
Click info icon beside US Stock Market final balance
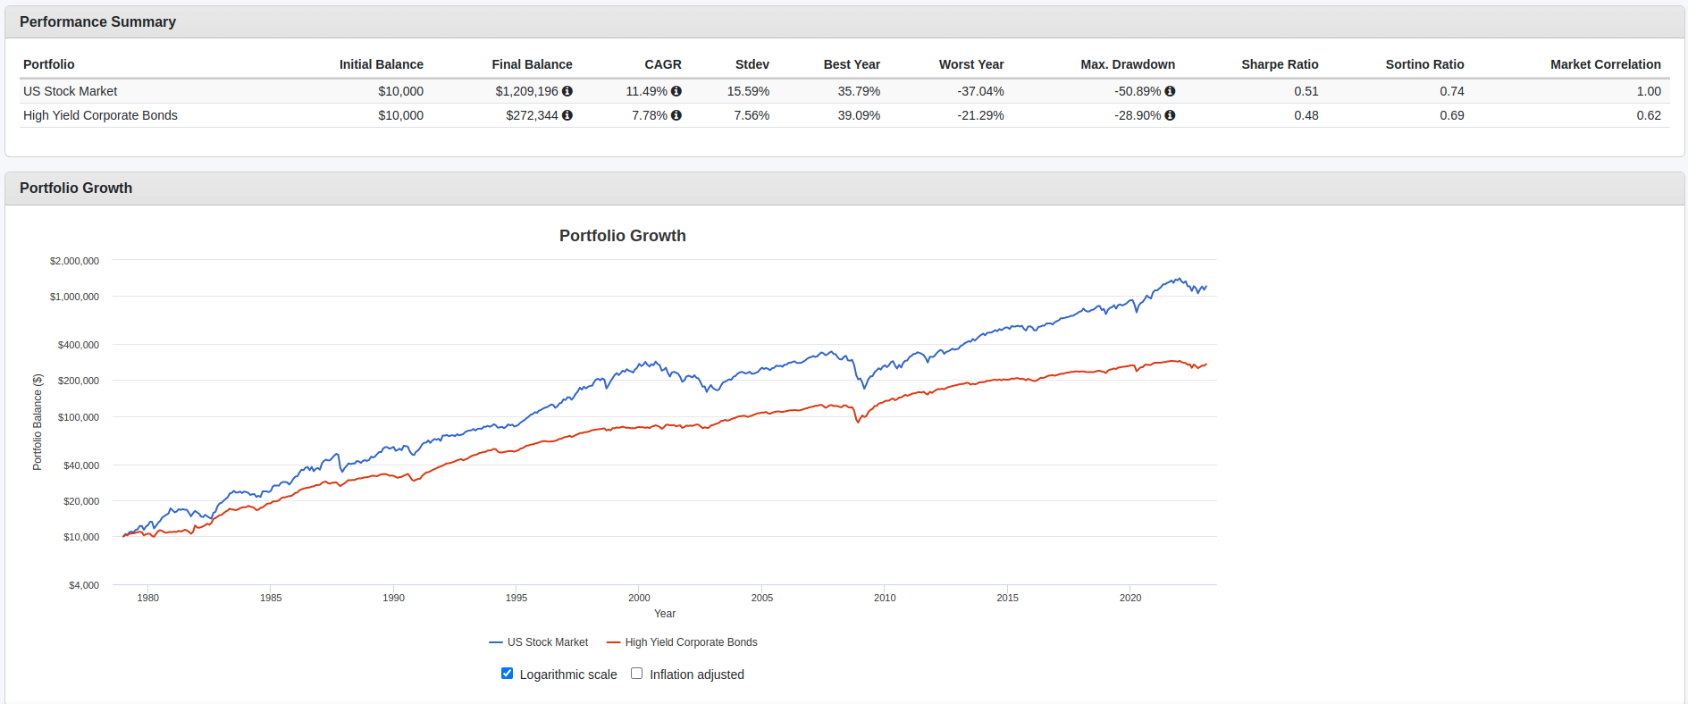567,91
